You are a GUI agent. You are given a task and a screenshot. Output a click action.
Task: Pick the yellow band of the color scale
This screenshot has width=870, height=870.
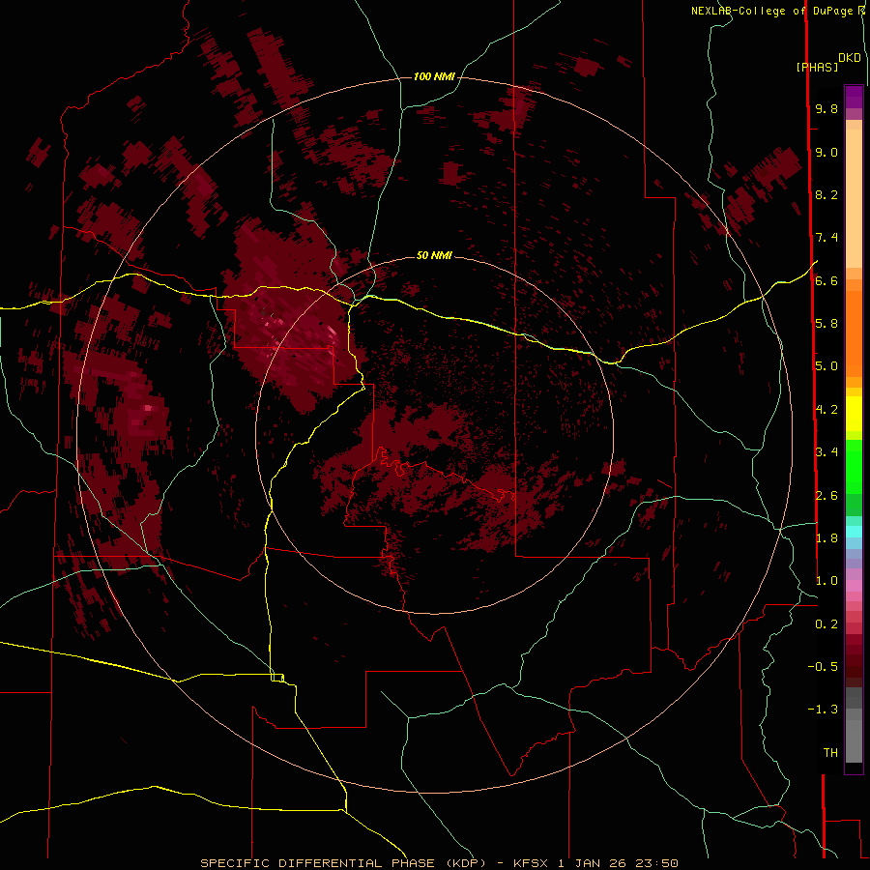[854, 414]
